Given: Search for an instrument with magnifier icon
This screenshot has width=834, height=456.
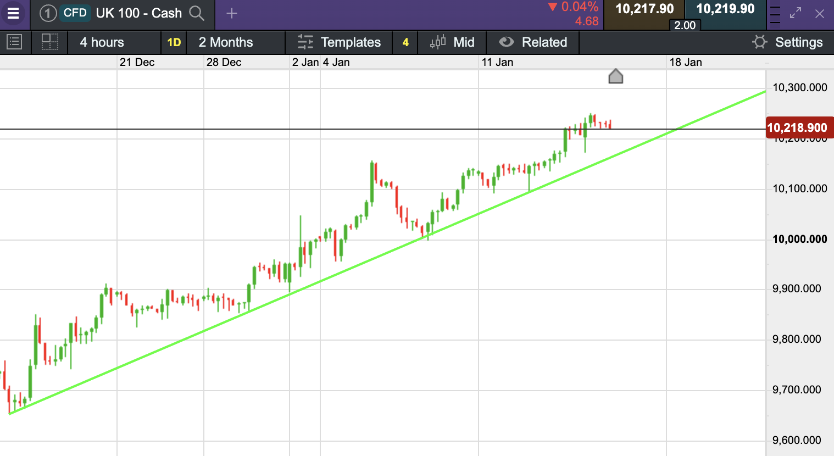Looking at the screenshot, I should pos(197,13).
